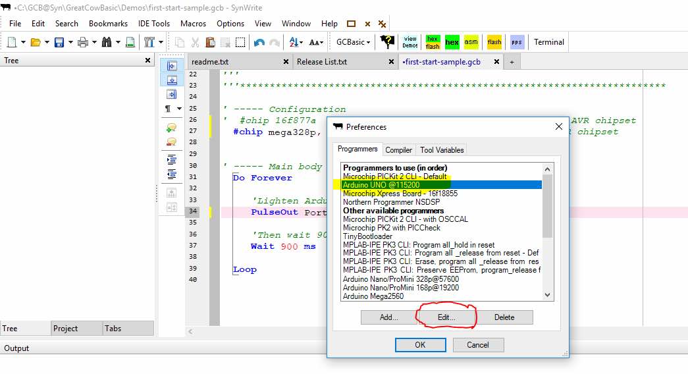Click the Add... button in Preferences
The width and height of the screenshot is (688, 374).
[x=388, y=317]
